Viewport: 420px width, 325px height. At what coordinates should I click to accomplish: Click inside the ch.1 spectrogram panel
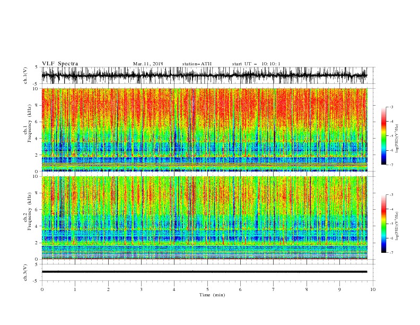tap(205, 130)
